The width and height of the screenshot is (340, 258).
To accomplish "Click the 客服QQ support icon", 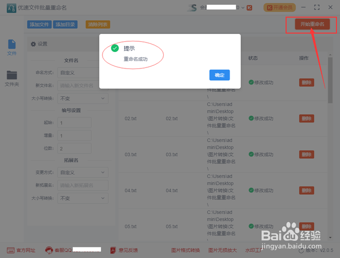I will pos(49,250).
